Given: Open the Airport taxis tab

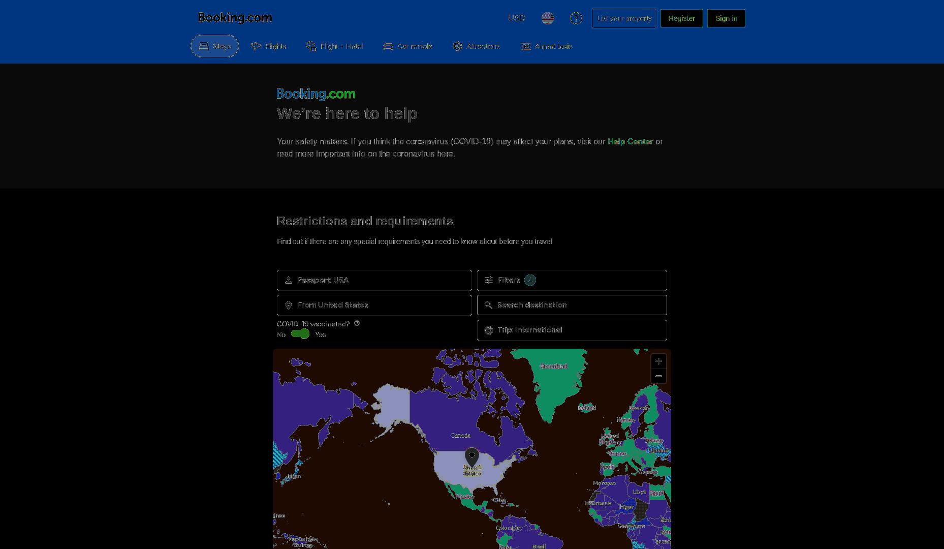Looking at the screenshot, I should pyautogui.click(x=546, y=46).
